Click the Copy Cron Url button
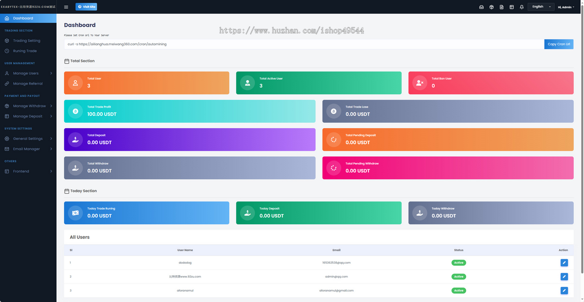 tap(559, 44)
